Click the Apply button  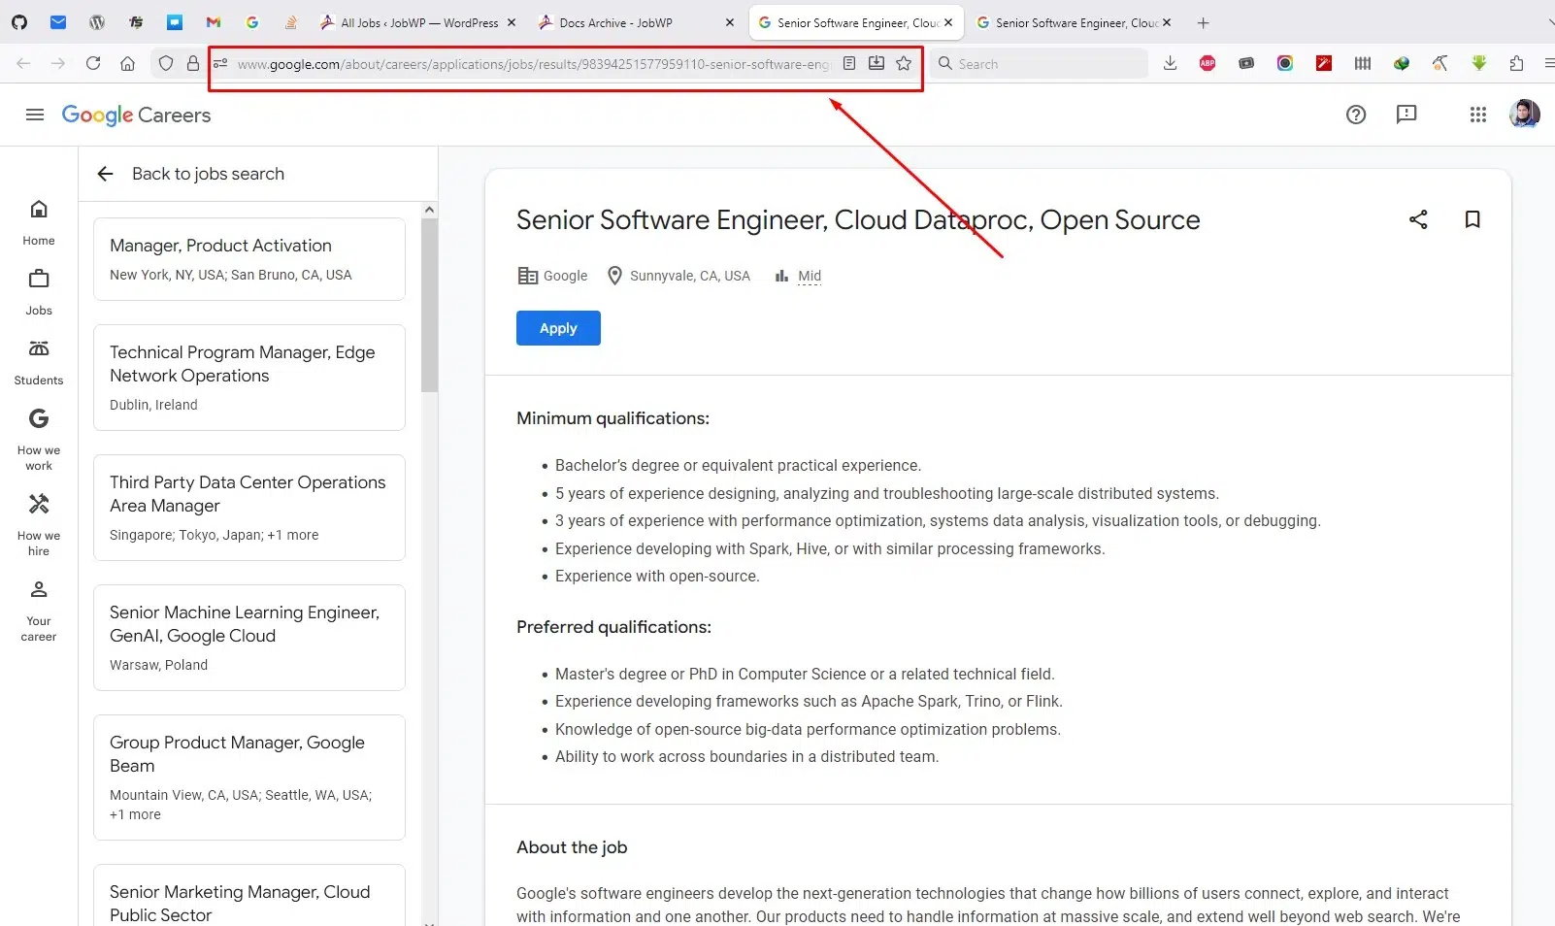click(558, 328)
